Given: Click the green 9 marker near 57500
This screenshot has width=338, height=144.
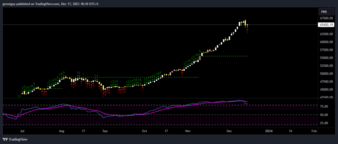Looking at the screenshot, I should (x=200, y=51).
